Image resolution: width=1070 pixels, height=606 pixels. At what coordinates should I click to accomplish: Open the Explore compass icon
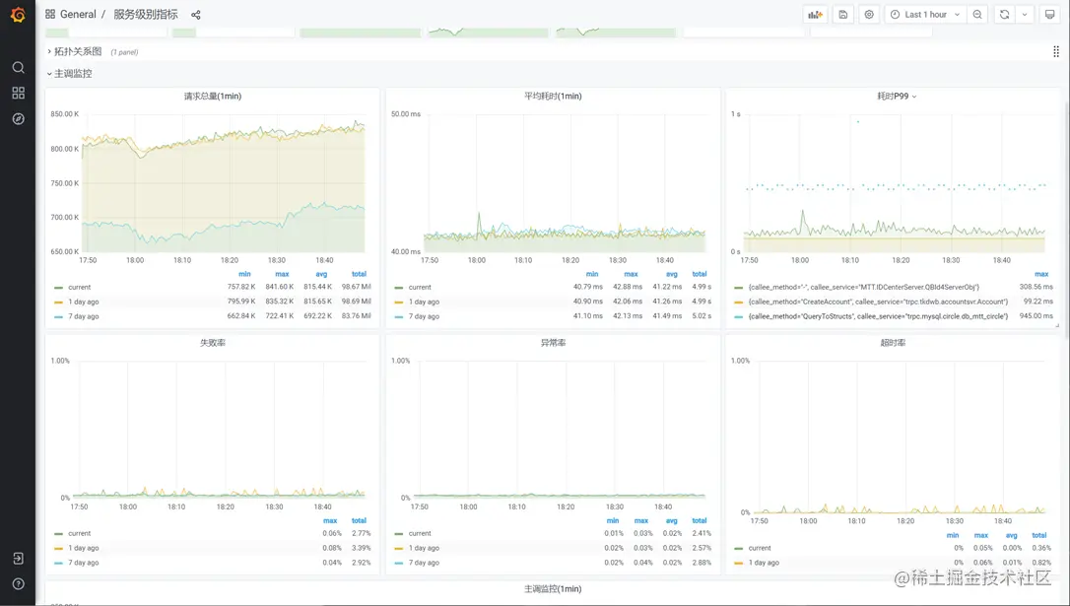(19, 119)
